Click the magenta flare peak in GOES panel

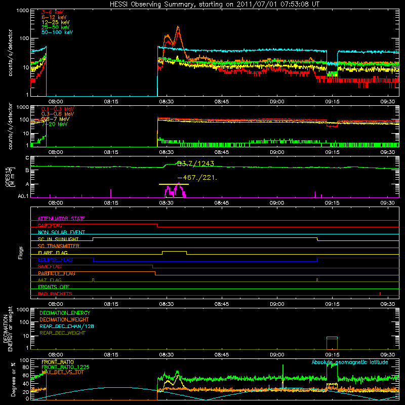tap(179, 183)
